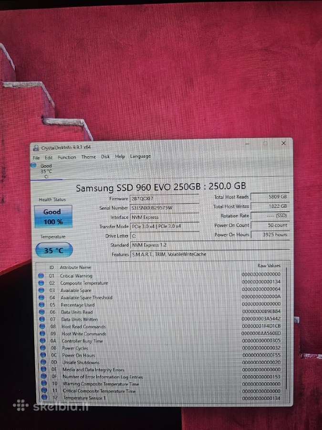
Task: Click the status dot for Percentage Used
Action: pos(42,304)
